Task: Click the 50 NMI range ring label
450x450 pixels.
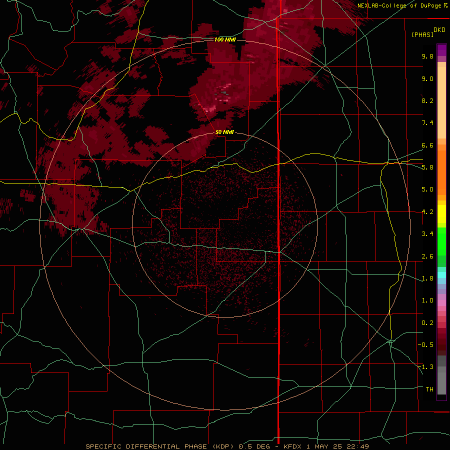Action: [224, 132]
